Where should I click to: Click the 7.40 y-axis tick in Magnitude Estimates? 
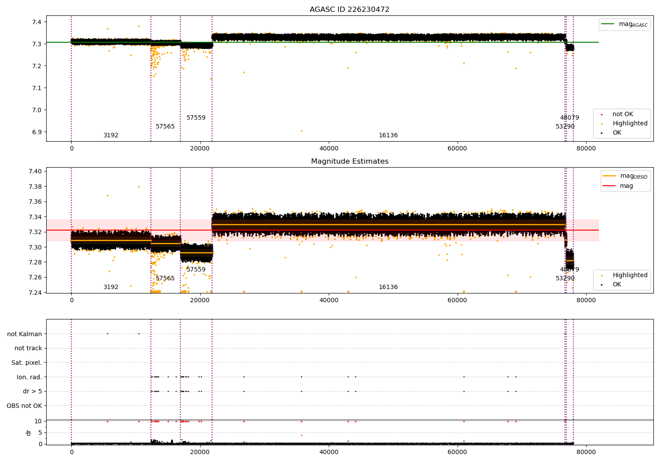tap(36, 171)
